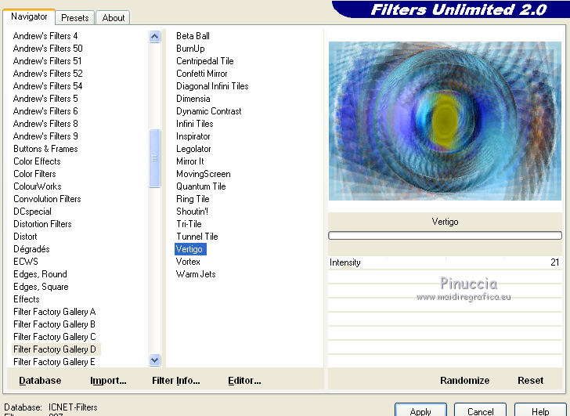Select Andrew's Filters 4 category

coord(45,36)
